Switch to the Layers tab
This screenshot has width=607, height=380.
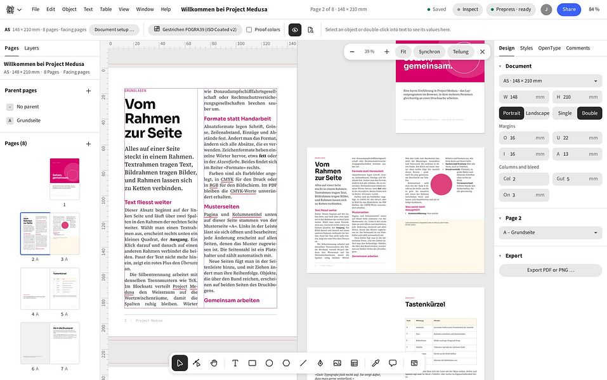tap(32, 48)
